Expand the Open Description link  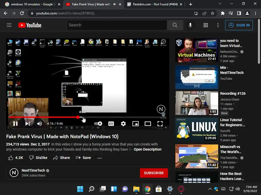coord(148,149)
